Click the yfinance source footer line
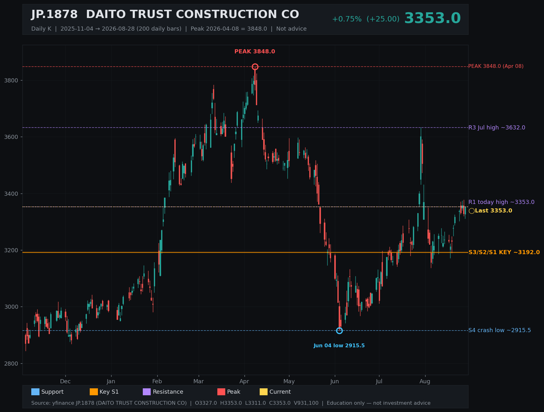The height and width of the screenshot is (412, 544). tap(231, 403)
